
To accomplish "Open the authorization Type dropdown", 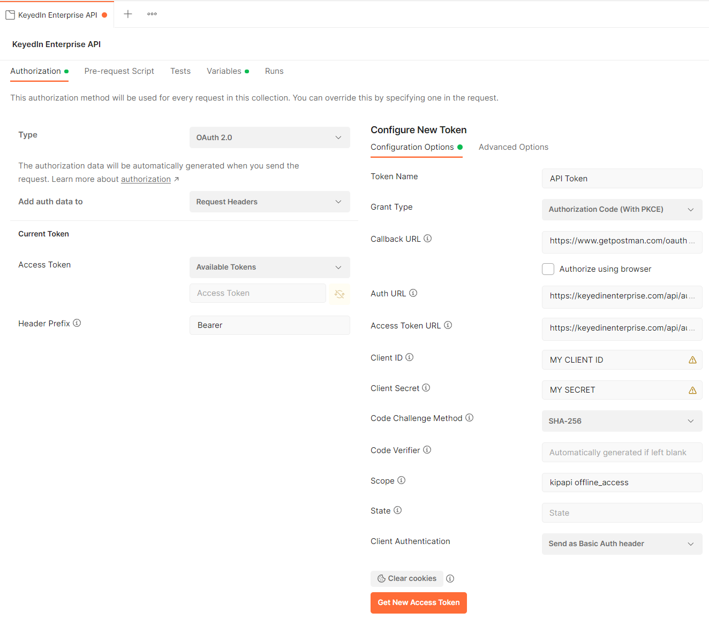I will click(x=269, y=137).
